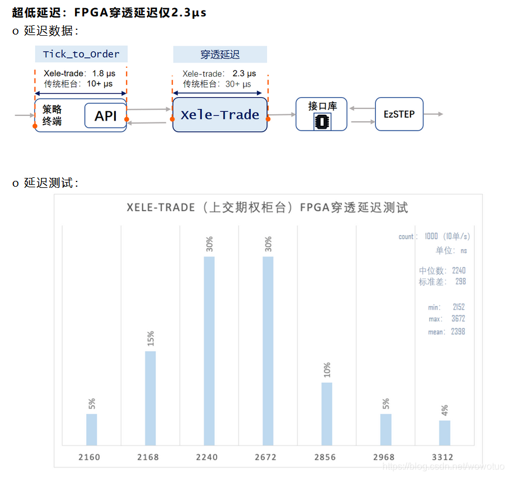Click the 15% data label
Screen dimensions: 510x477
coord(150,339)
